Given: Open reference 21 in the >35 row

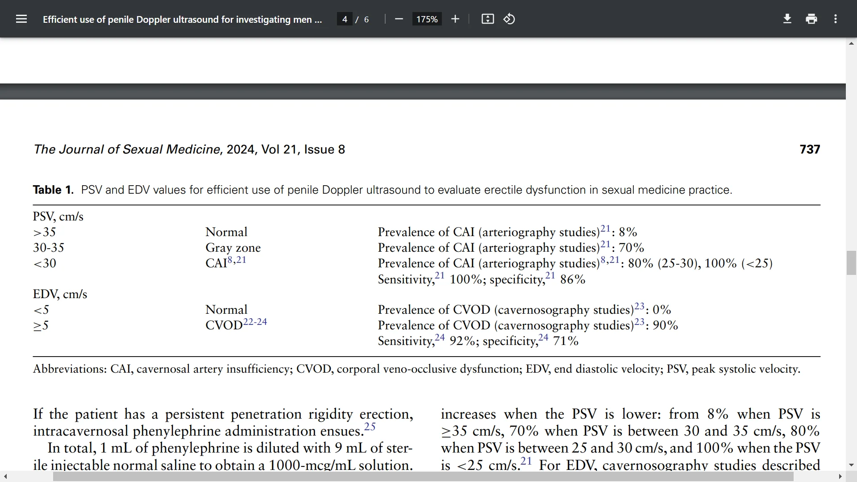Looking at the screenshot, I should [605, 229].
